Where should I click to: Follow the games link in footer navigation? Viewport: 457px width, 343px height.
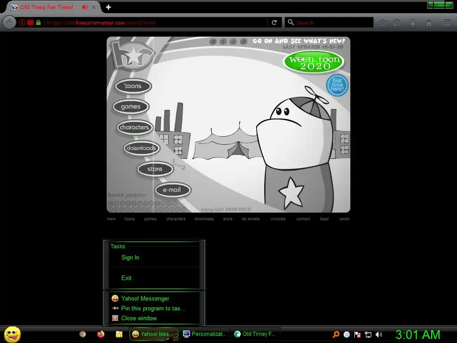pos(150,219)
